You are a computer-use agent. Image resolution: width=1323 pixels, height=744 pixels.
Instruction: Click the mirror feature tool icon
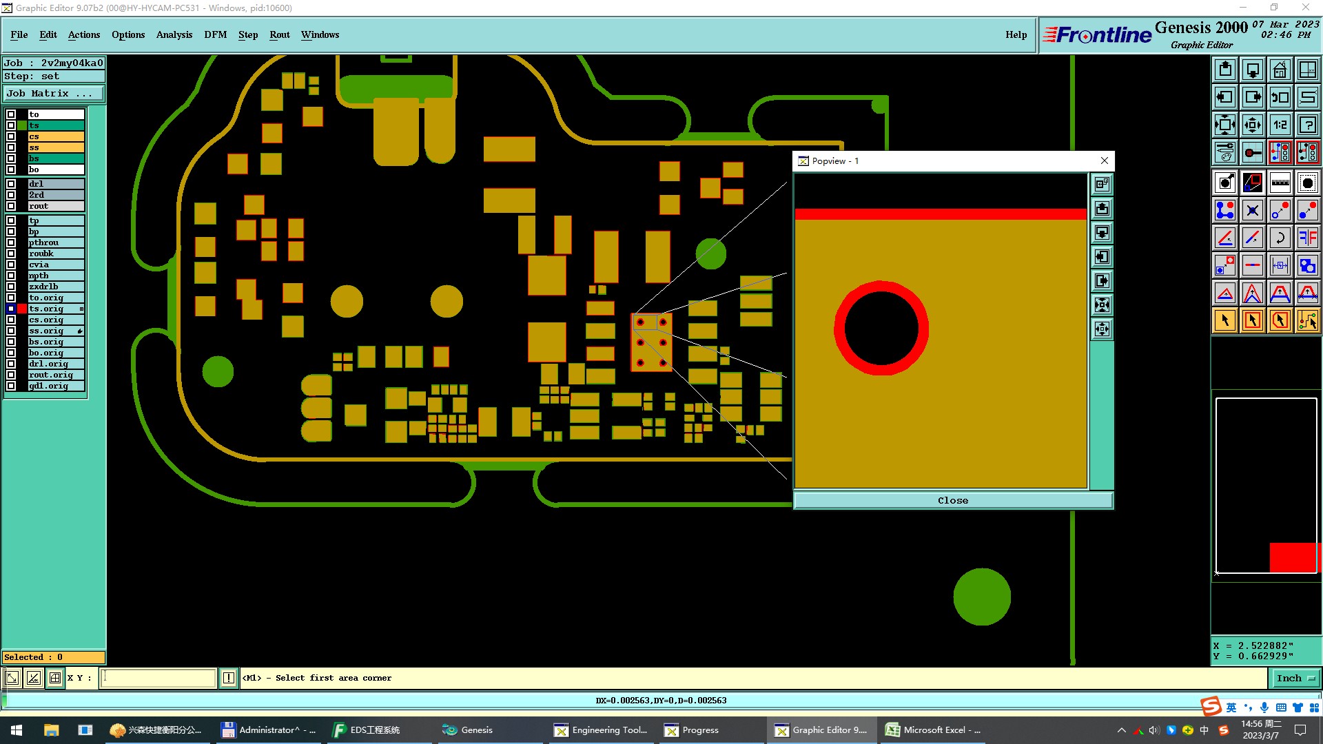(x=1307, y=238)
